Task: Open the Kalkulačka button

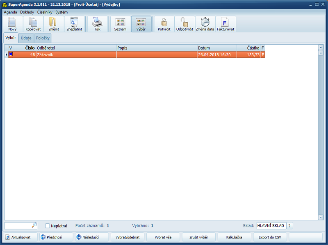Action: 234,237
